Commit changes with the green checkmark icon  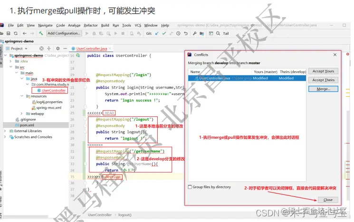coord(164,33)
